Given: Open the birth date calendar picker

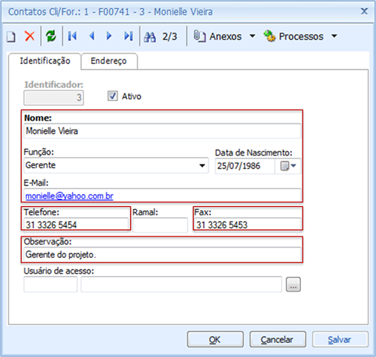Looking at the screenshot, I should click(x=288, y=166).
